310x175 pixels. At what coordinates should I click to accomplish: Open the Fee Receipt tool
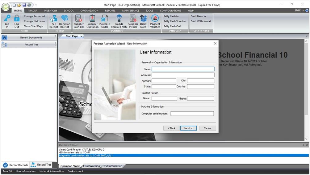coord(54,21)
